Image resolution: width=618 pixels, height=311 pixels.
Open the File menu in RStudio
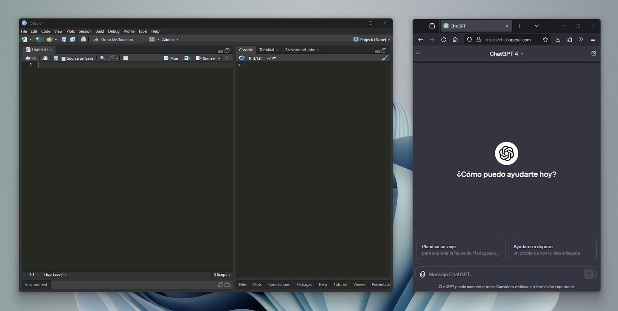click(x=24, y=31)
